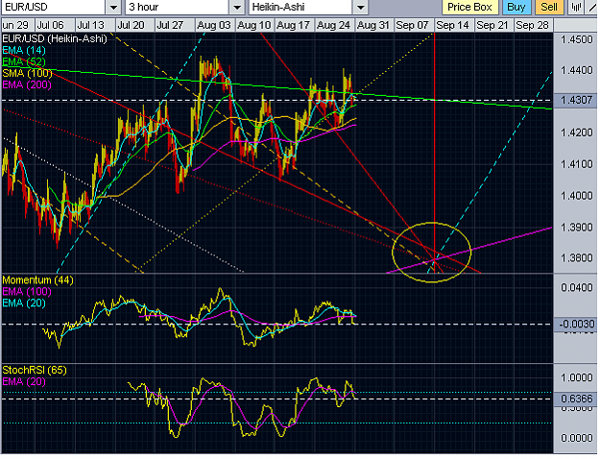Click the EMA (52) indicator label

(x=24, y=61)
